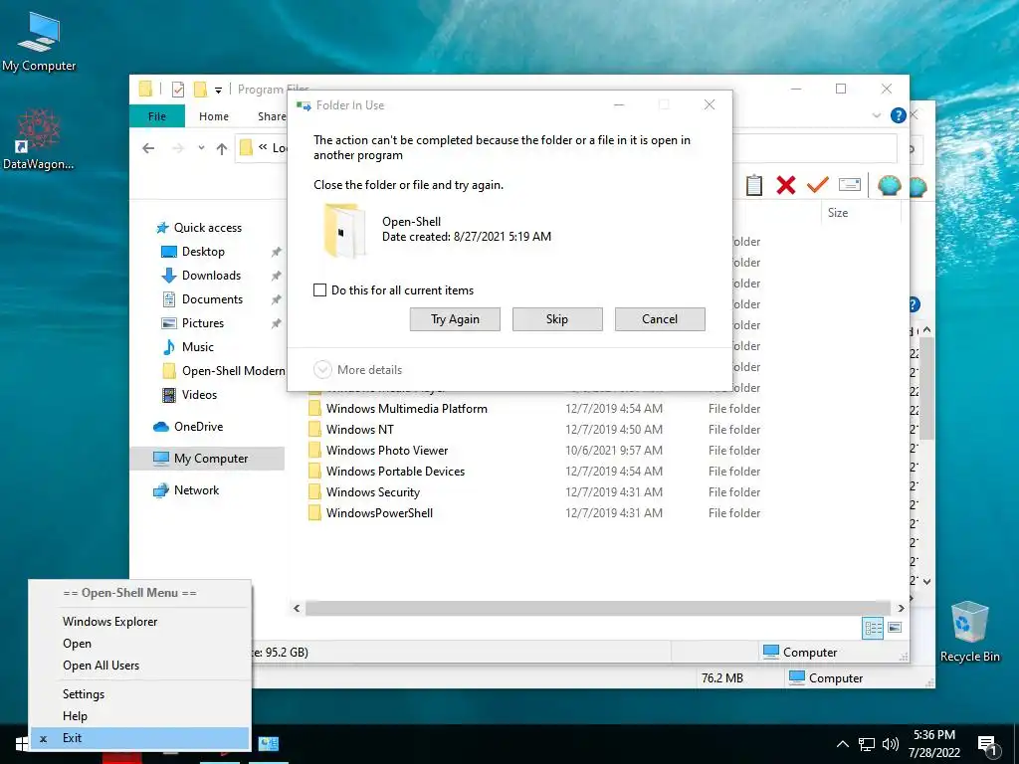This screenshot has height=764, width=1019.
Task: Open notification center icon
Action: [x=987, y=745]
